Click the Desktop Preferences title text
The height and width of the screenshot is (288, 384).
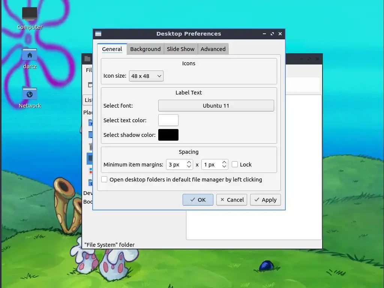pos(189,34)
